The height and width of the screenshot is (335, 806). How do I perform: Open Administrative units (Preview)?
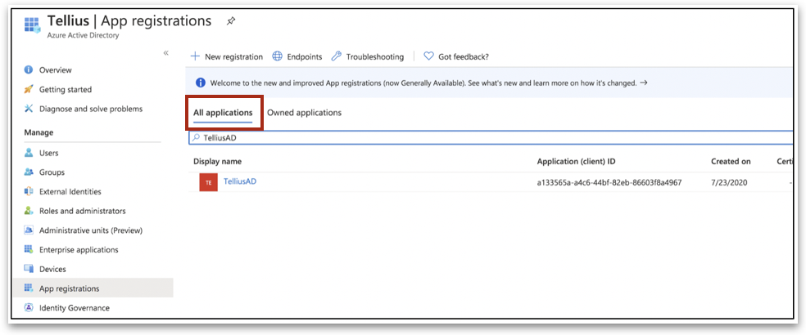(x=91, y=230)
